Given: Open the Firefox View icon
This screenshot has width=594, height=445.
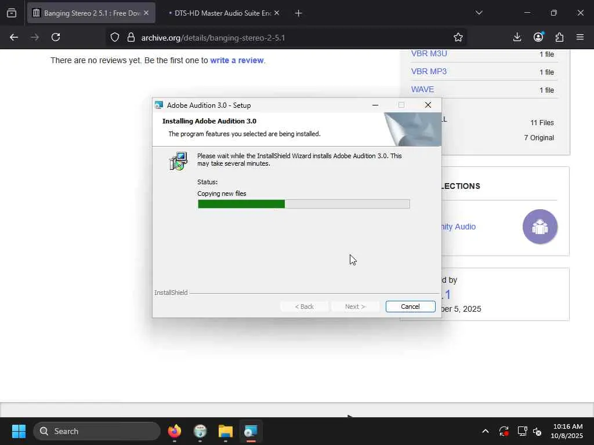Looking at the screenshot, I should (12, 13).
